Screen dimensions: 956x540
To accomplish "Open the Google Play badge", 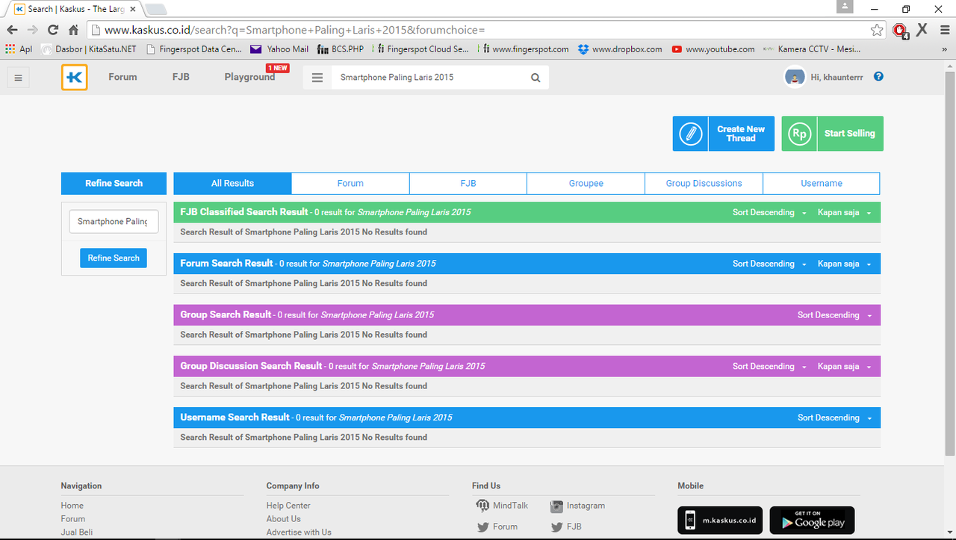I will pos(812,521).
